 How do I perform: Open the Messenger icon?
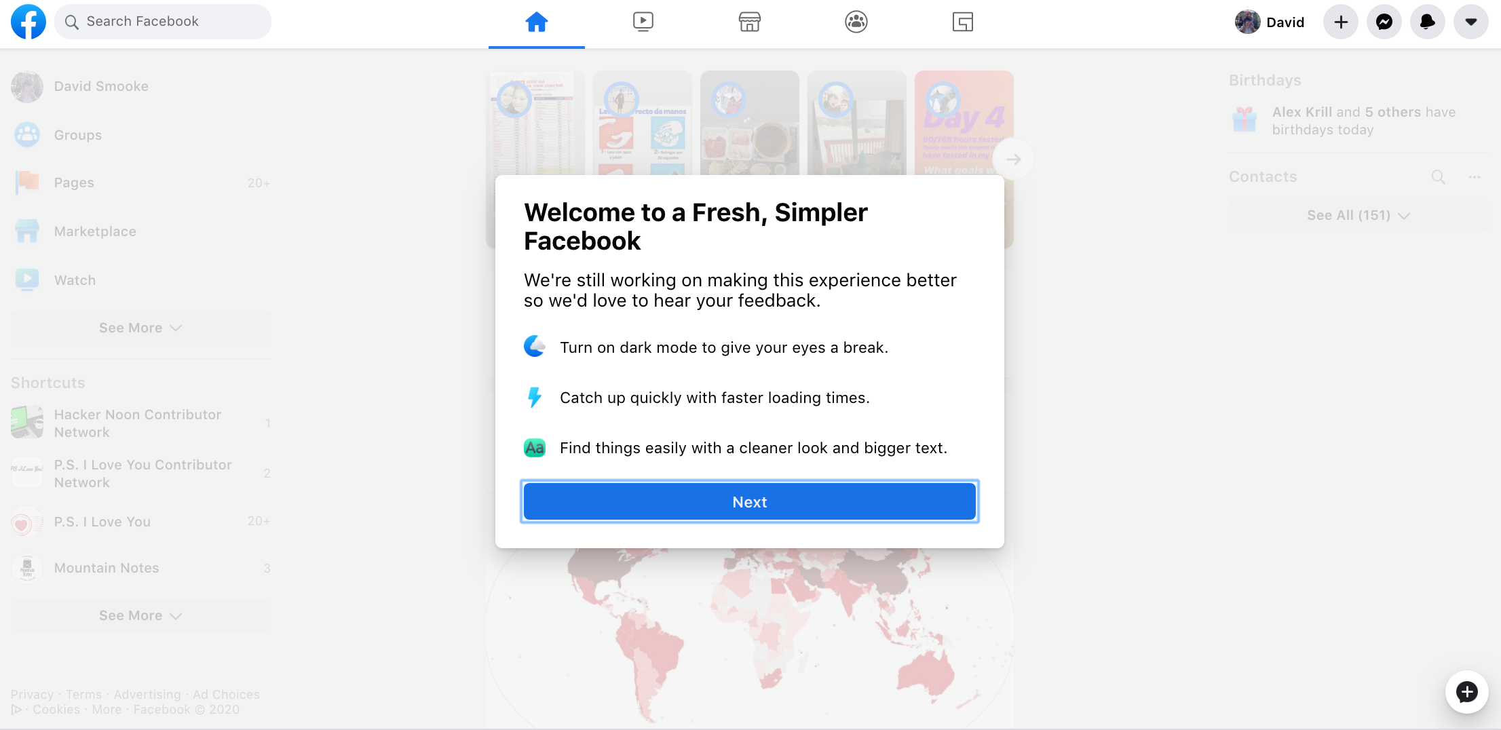[x=1384, y=22]
